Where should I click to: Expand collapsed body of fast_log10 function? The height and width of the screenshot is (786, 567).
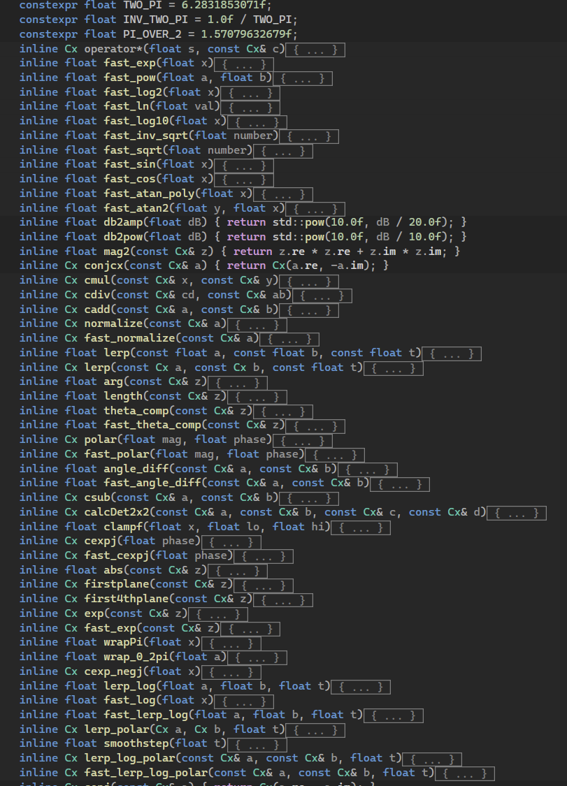pos(257,122)
